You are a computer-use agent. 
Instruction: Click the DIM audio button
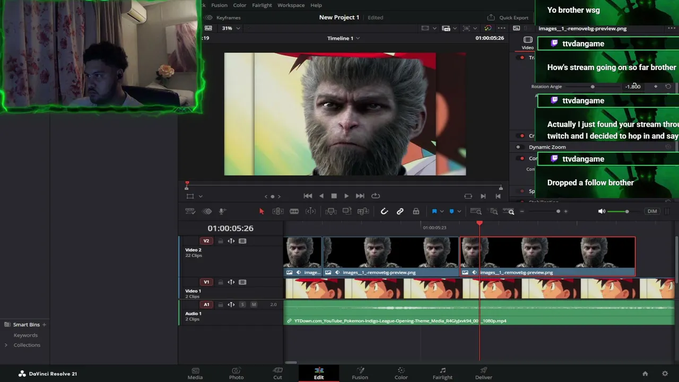coord(652,211)
